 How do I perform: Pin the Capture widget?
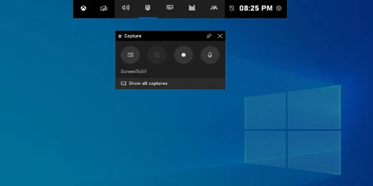tap(209, 36)
